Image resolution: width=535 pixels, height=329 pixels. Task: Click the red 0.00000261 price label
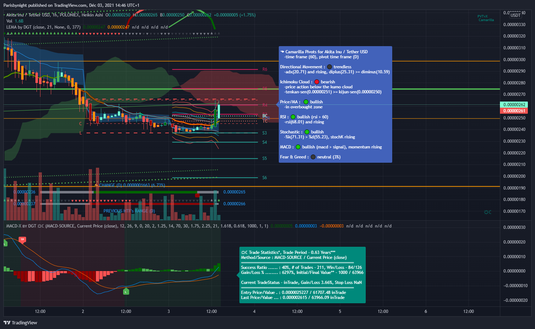515,111
